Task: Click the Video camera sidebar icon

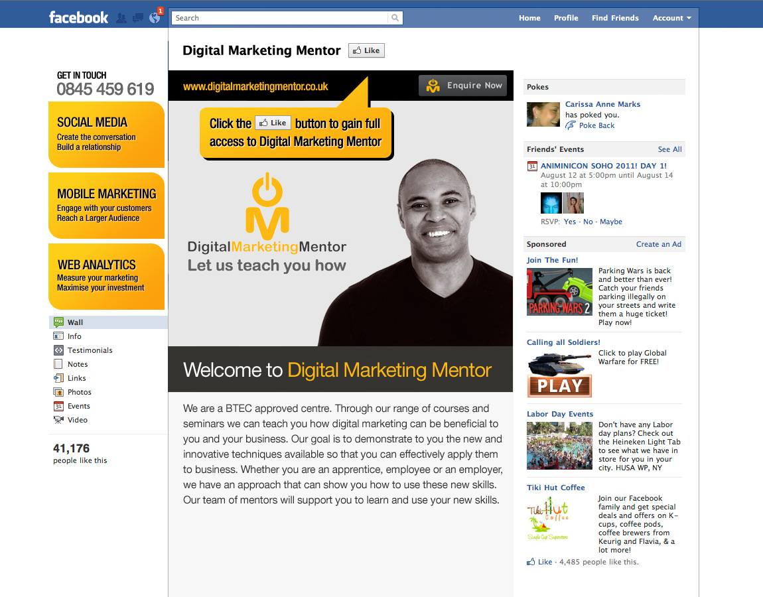Action: click(58, 419)
